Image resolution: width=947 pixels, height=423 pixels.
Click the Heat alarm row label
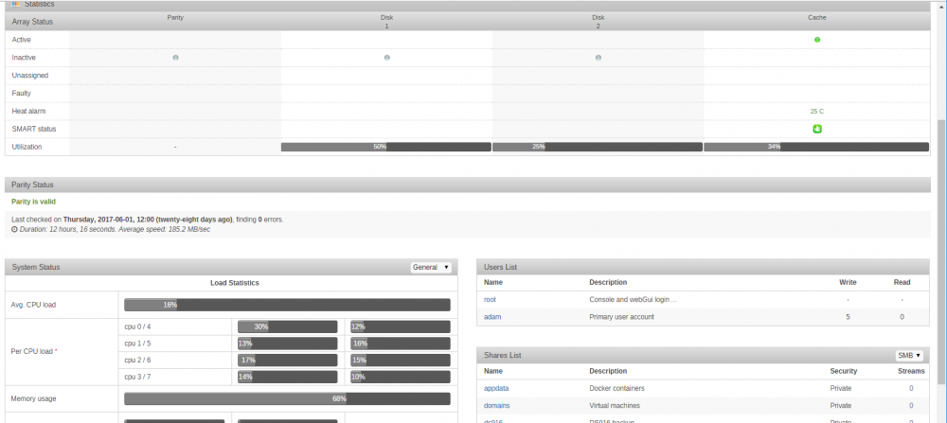coord(29,112)
